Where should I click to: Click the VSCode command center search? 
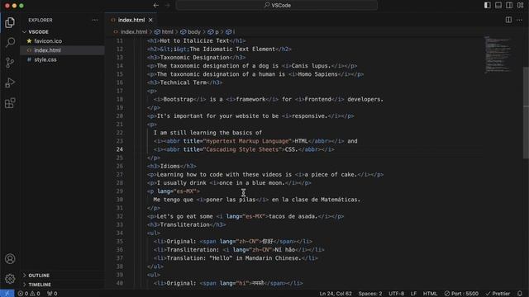[x=277, y=6]
